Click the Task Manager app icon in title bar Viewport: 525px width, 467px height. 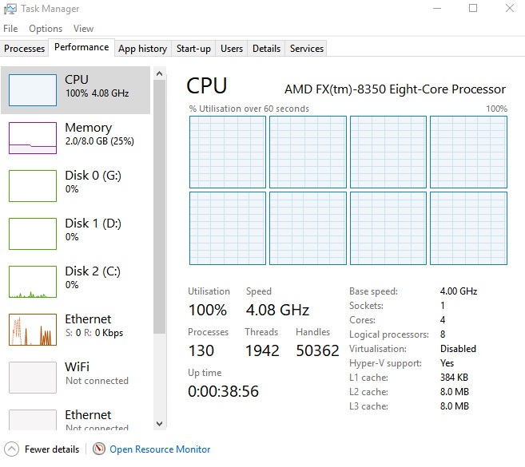point(11,9)
